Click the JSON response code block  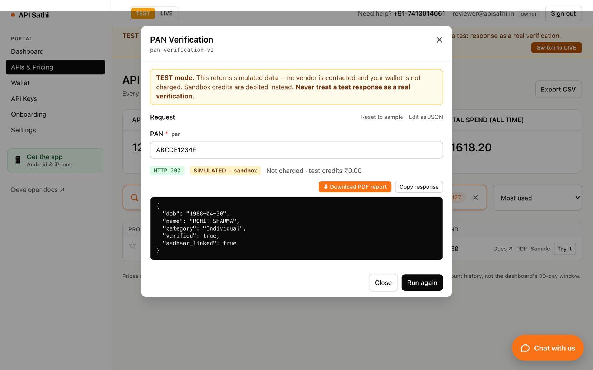click(x=296, y=228)
